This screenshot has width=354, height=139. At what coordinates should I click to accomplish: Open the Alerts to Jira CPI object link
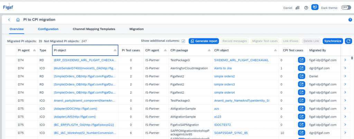[223, 68]
